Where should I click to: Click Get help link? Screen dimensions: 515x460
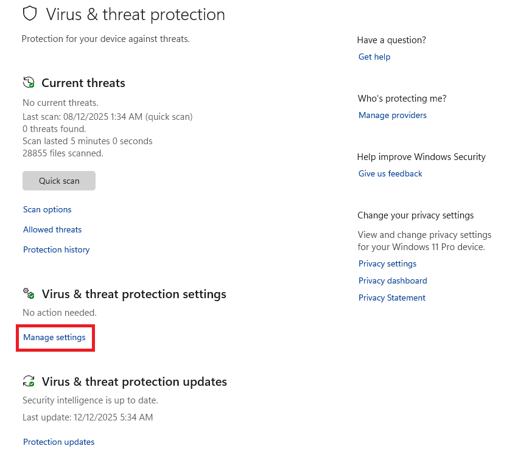coord(374,57)
